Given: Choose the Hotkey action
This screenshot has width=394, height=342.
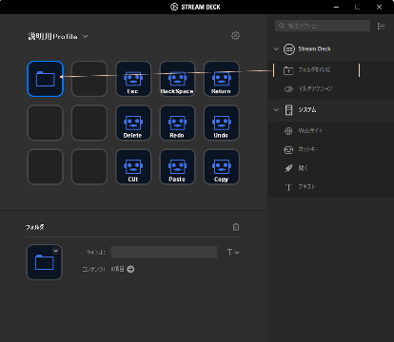Looking at the screenshot, I should 331,149.
